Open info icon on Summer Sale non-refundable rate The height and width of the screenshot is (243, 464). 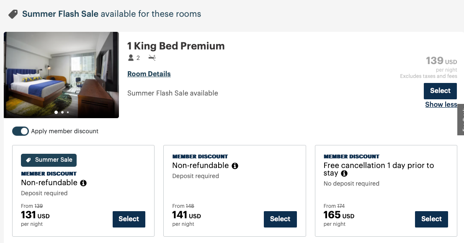83,183
